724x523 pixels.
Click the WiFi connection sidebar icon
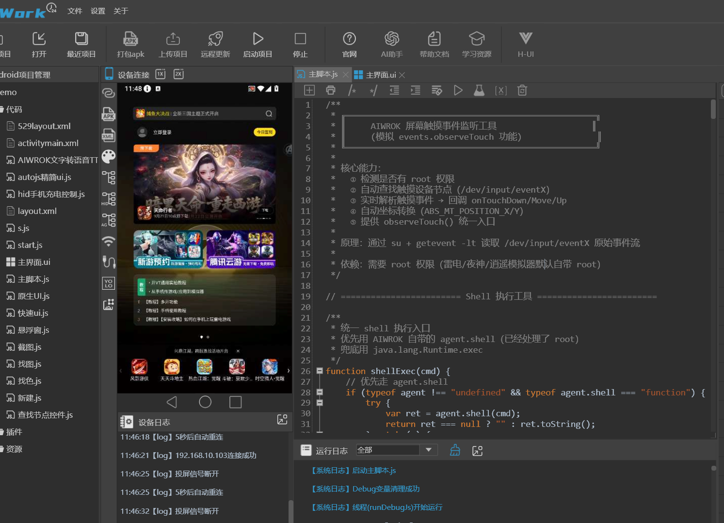pos(109,241)
